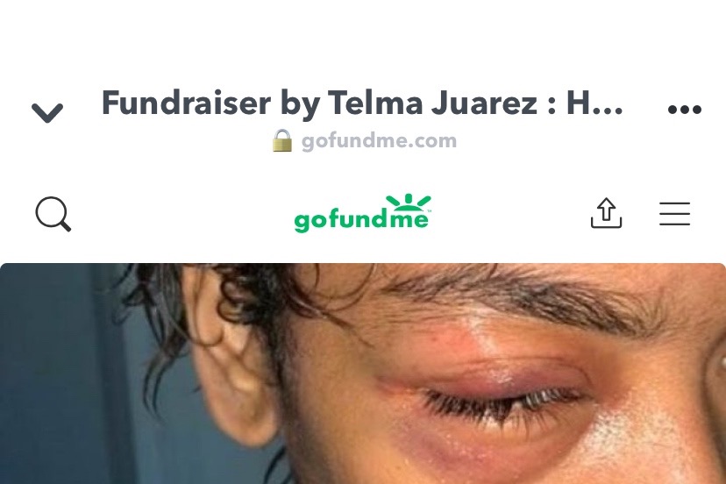Open the GoFundMe search magnifier
The height and width of the screenshot is (484, 726).
click(x=53, y=214)
